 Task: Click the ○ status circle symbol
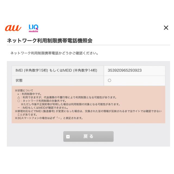tap(109, 80)
